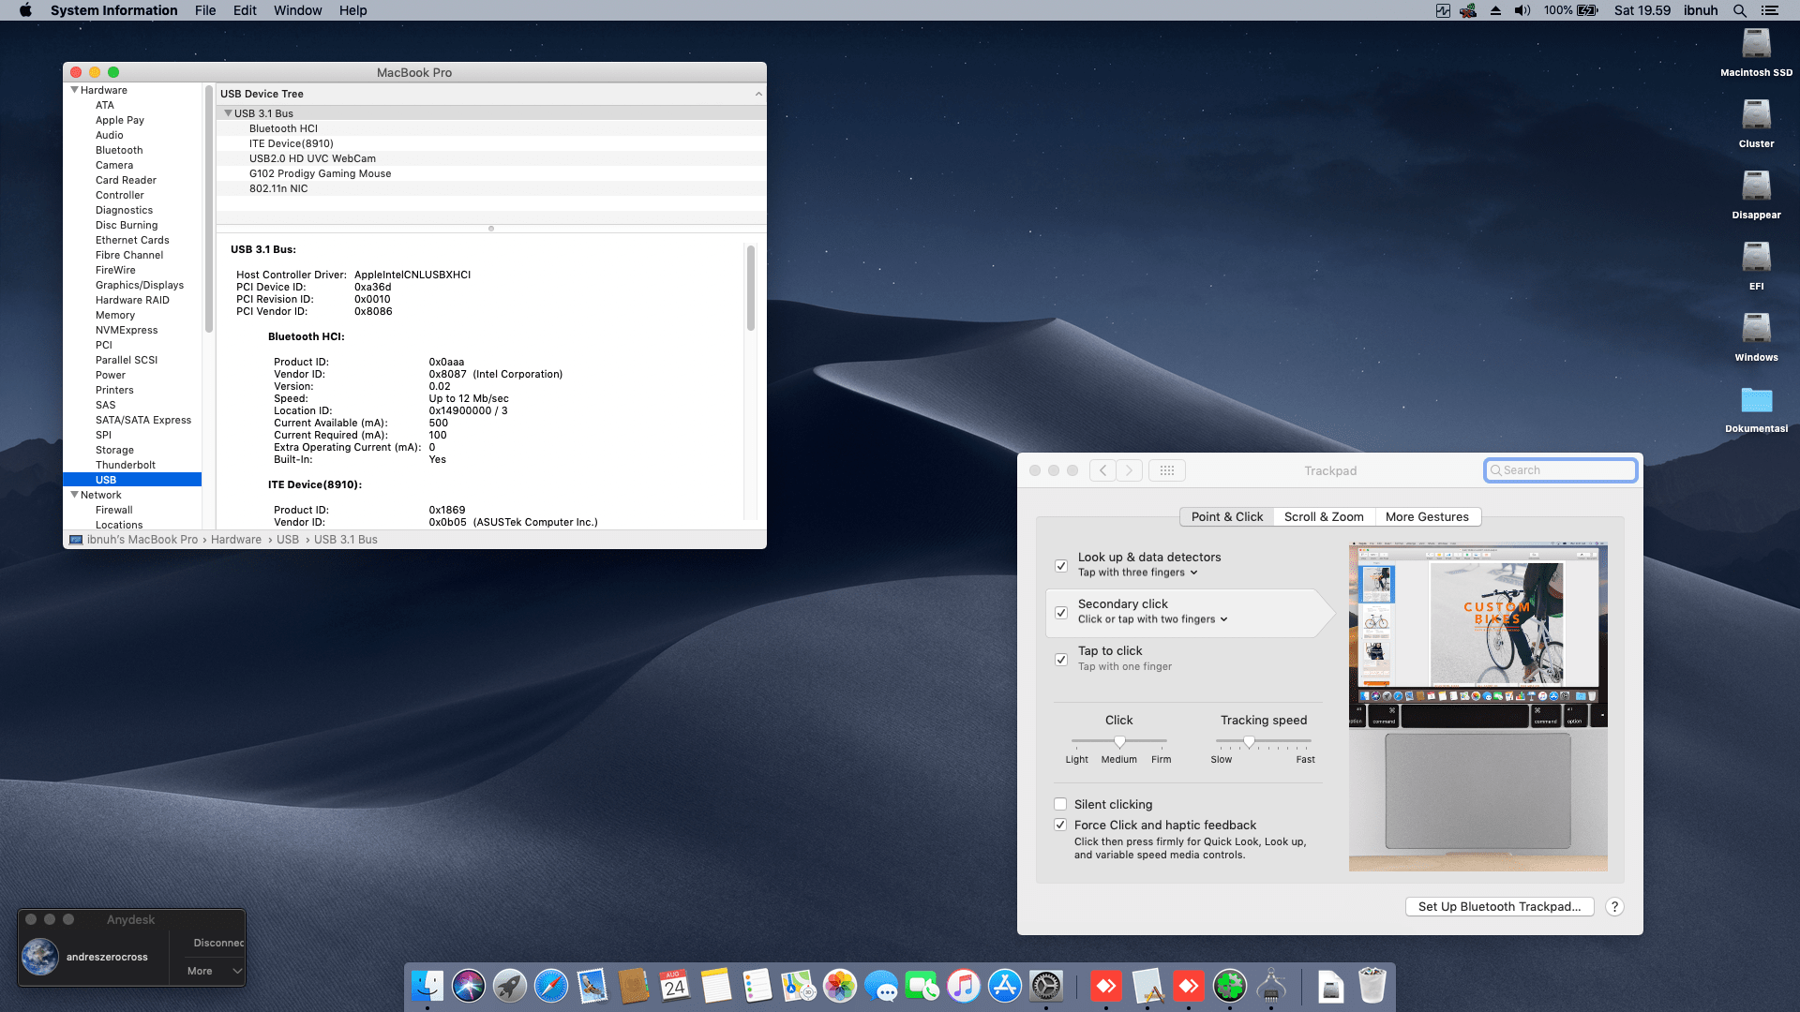Click the battery status in menu bar
1800x1012 pixels.
click(x=1571, y=10)
